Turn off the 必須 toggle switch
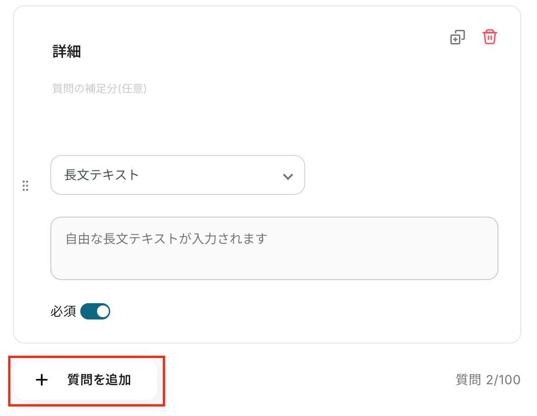This screenshot has height=416, width=537. pos(95,311)
